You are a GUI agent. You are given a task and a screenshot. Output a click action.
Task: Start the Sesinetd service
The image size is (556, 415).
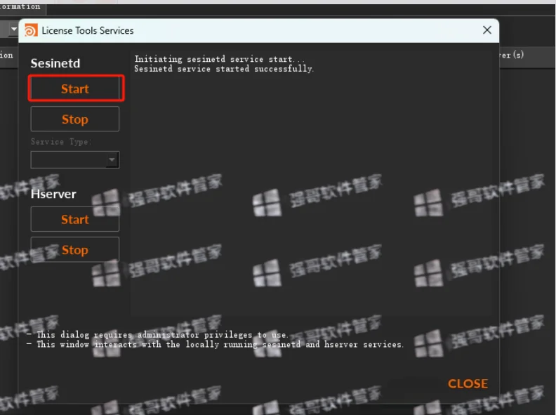(x=75, y=88)
